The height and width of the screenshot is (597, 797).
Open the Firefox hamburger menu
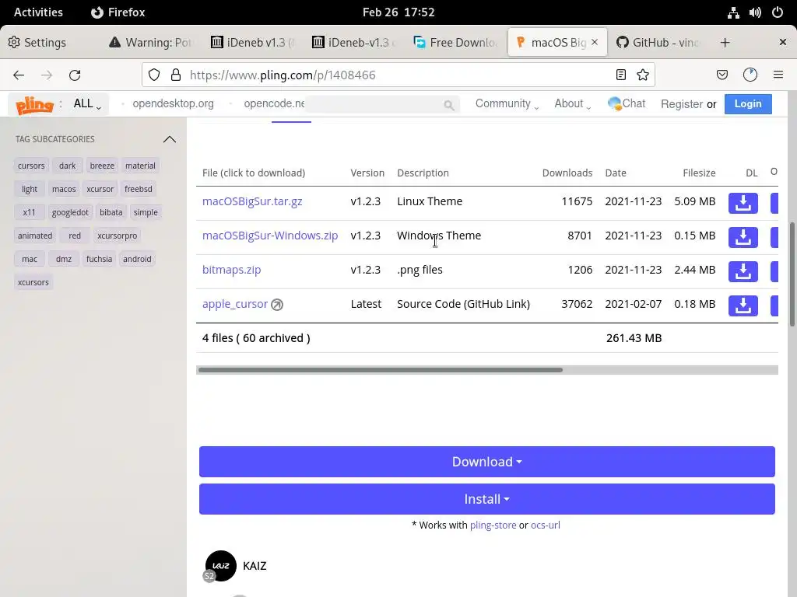click(x=778, y=75)
